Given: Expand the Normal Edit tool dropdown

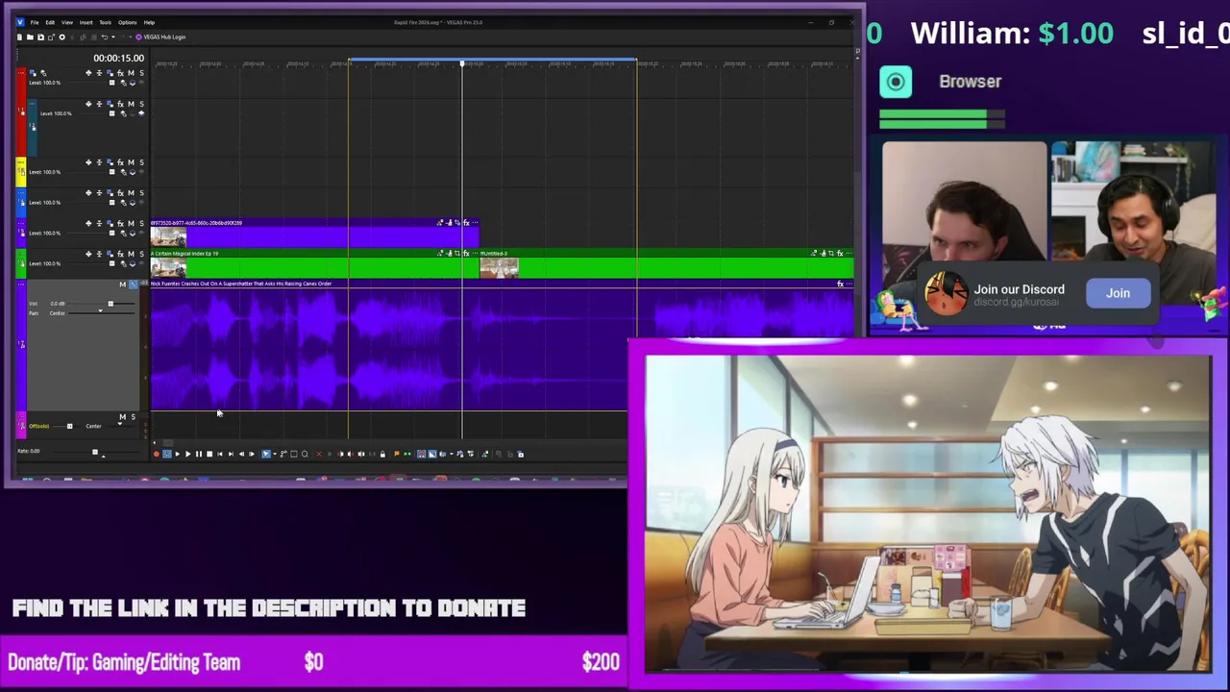Looking at the screenshot, I should point(275,454).
